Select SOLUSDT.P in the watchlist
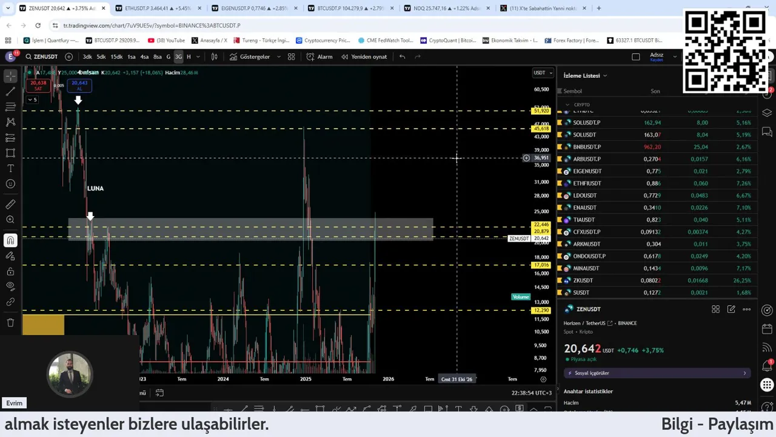This screenshot has height=437, width=776. click(658, 123)
